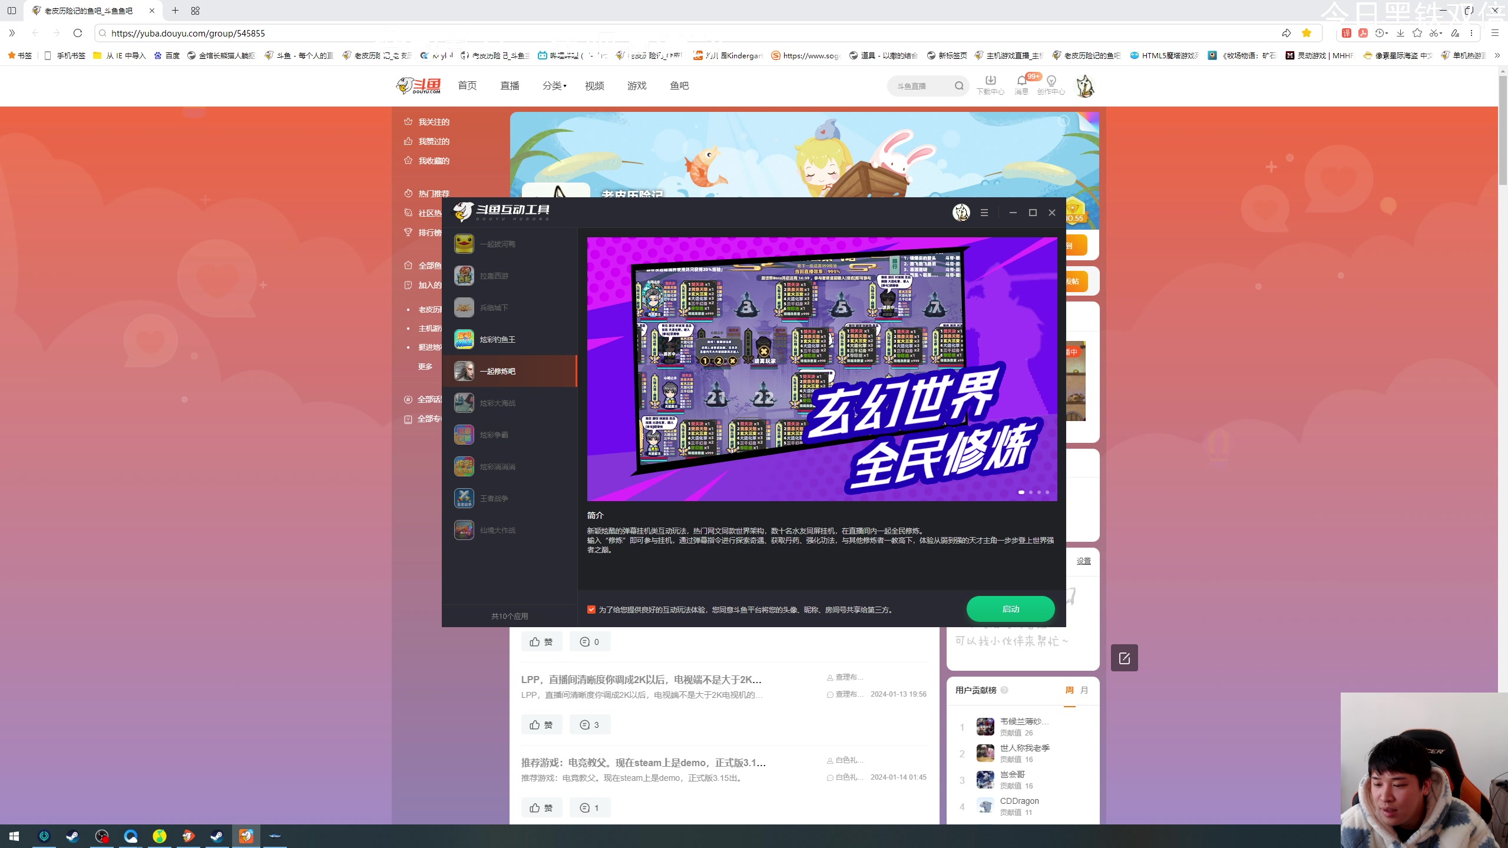Expand 分类 dropdown in Douyu navigation

tap(554, 86)
